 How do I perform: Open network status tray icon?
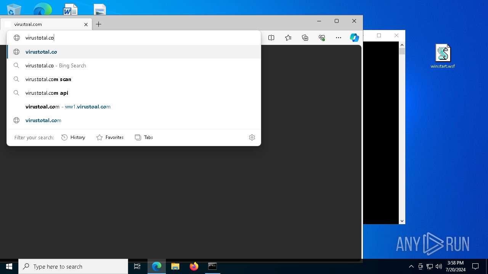[x=430, y=266]
